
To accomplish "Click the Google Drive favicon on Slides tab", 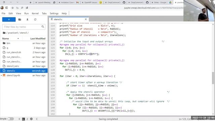I will (x=170, y=2).
